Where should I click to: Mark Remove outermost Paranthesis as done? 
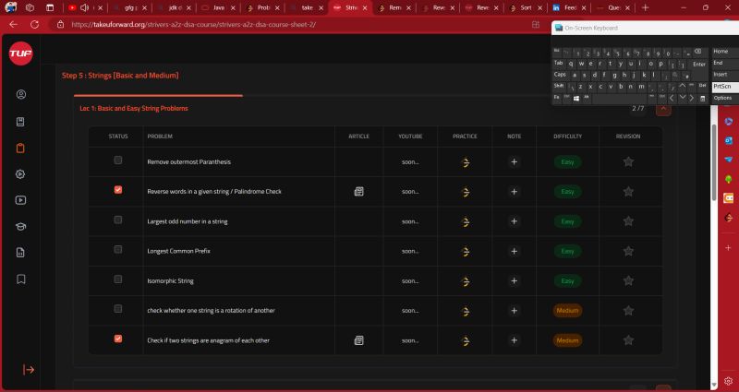coord(117,160)
